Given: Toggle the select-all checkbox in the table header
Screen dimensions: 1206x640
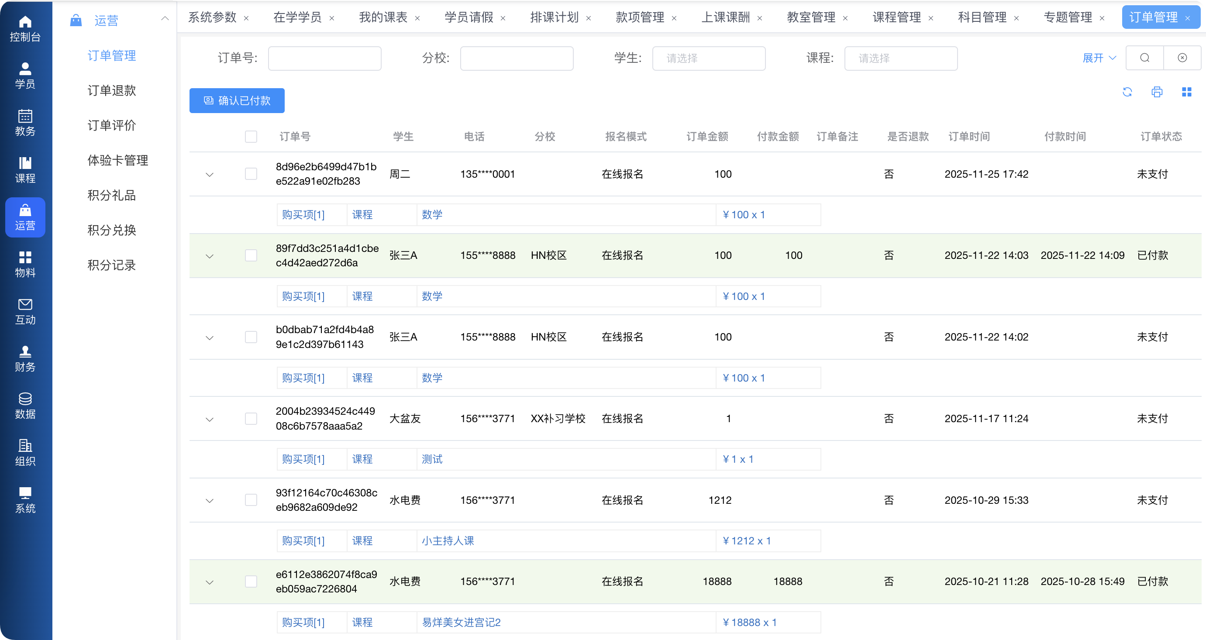Looking at the screenshot, I should [251, 137].
